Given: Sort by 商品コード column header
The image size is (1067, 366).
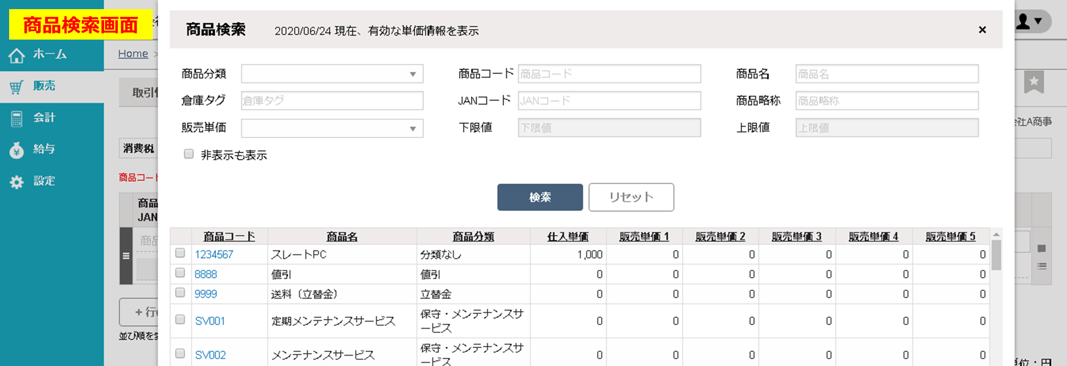Looking at the screenshot, I should click(x=229, y=237).
